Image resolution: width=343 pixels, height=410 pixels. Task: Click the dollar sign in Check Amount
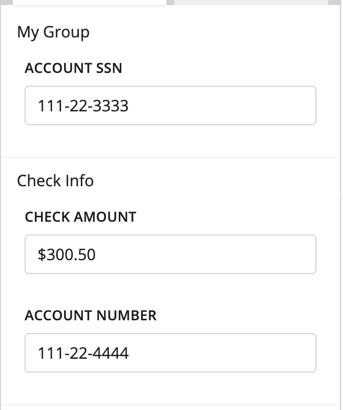pos(42,254)
